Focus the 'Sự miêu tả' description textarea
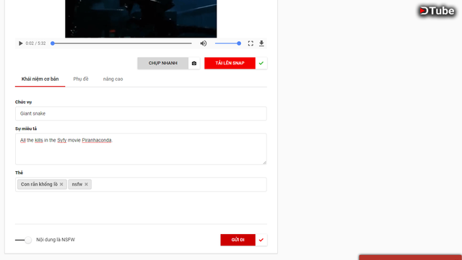Image resolution: width=462 pixels, height=260 pixels. coord(141,149)
